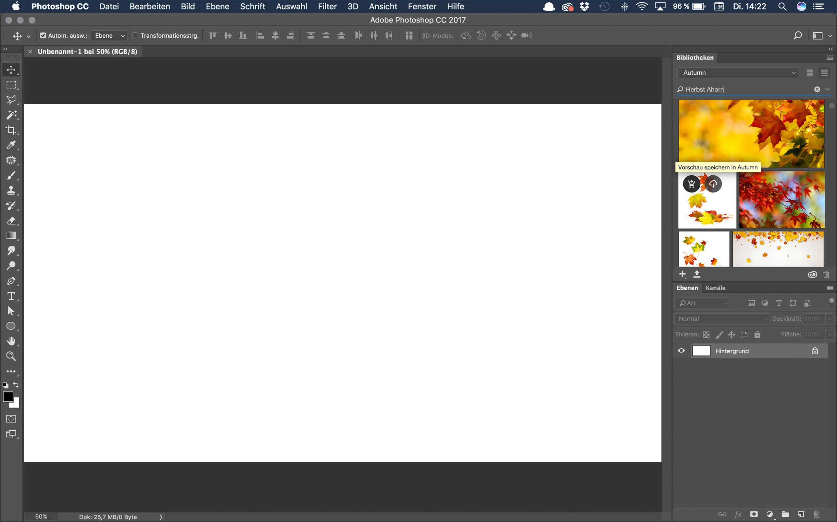This screenshot has width=837, height=522.
Task: Select the Zoom tool
Action: [11, 356]
